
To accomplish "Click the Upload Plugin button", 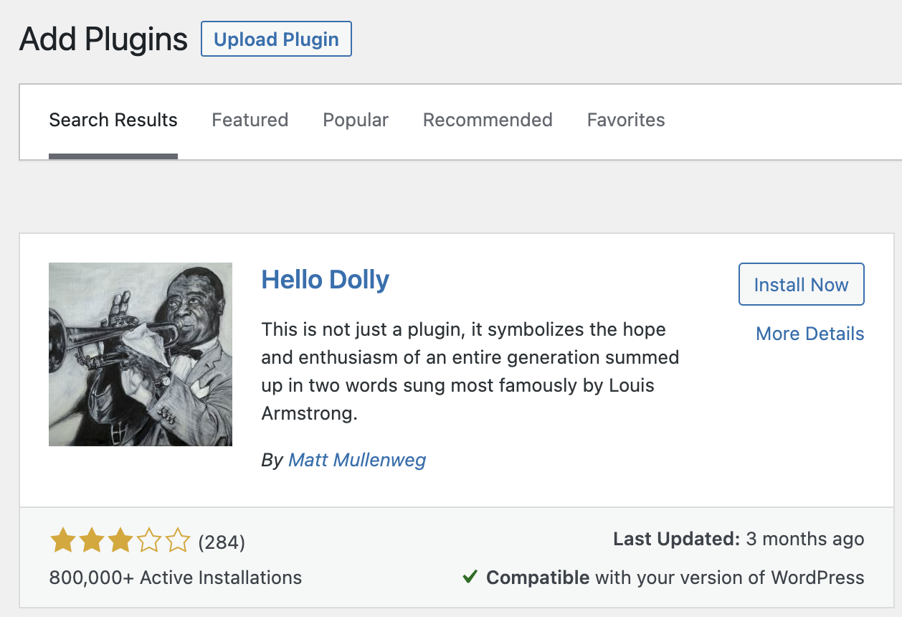I will [276, 39].
